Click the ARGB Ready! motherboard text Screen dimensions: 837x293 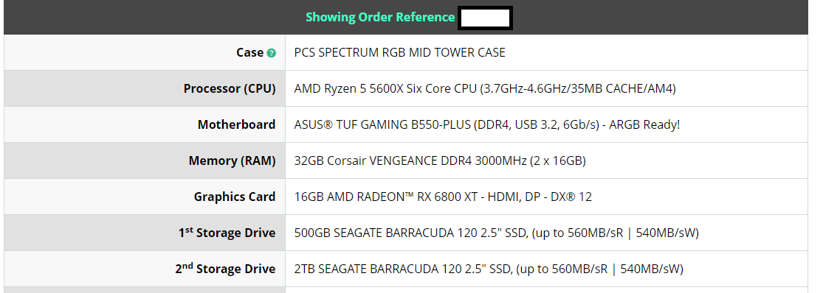(644, 124)
